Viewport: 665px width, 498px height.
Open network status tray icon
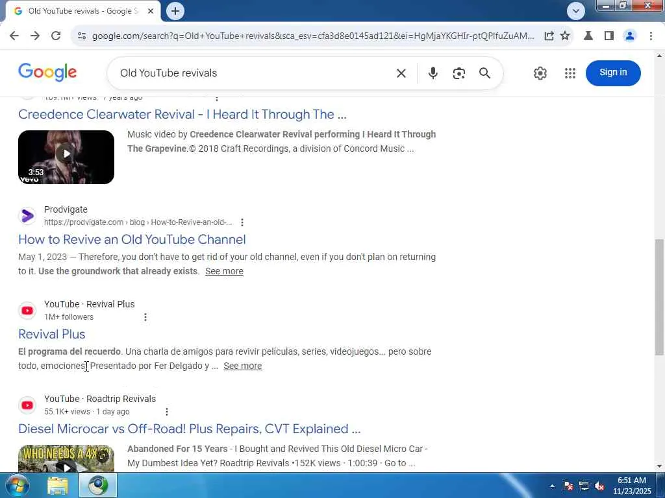[584, 486]
